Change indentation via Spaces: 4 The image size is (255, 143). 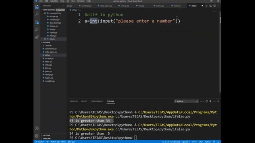click(186, 142)
